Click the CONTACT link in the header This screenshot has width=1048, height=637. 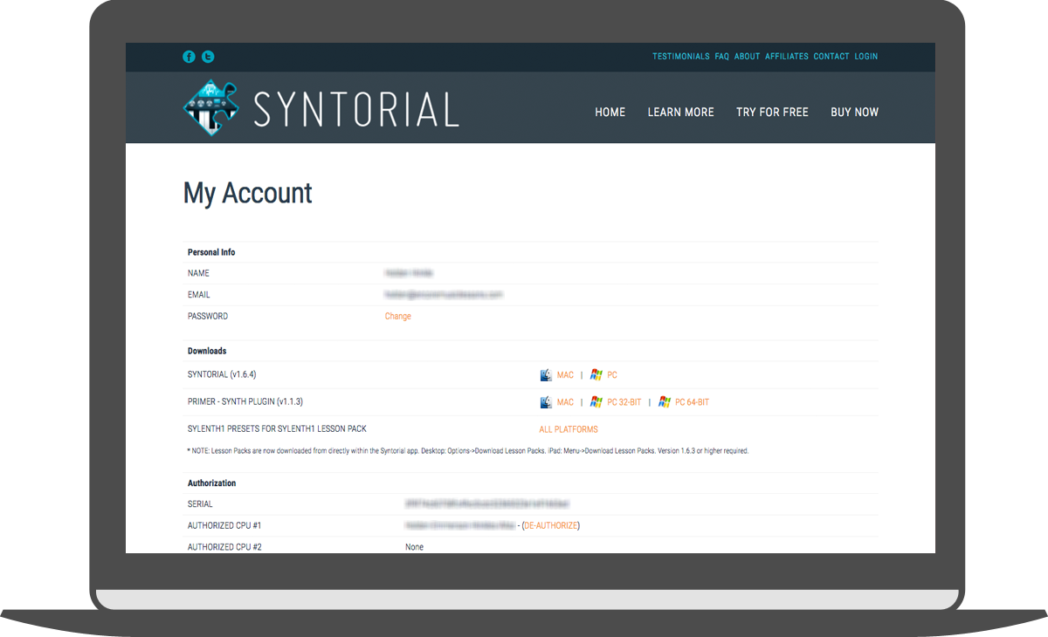(x=831, y=56)
